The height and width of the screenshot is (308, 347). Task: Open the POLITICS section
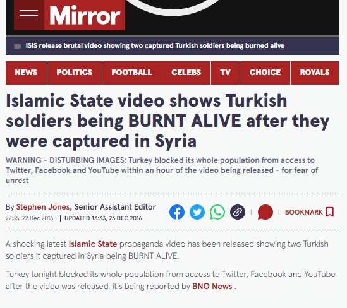75,73
